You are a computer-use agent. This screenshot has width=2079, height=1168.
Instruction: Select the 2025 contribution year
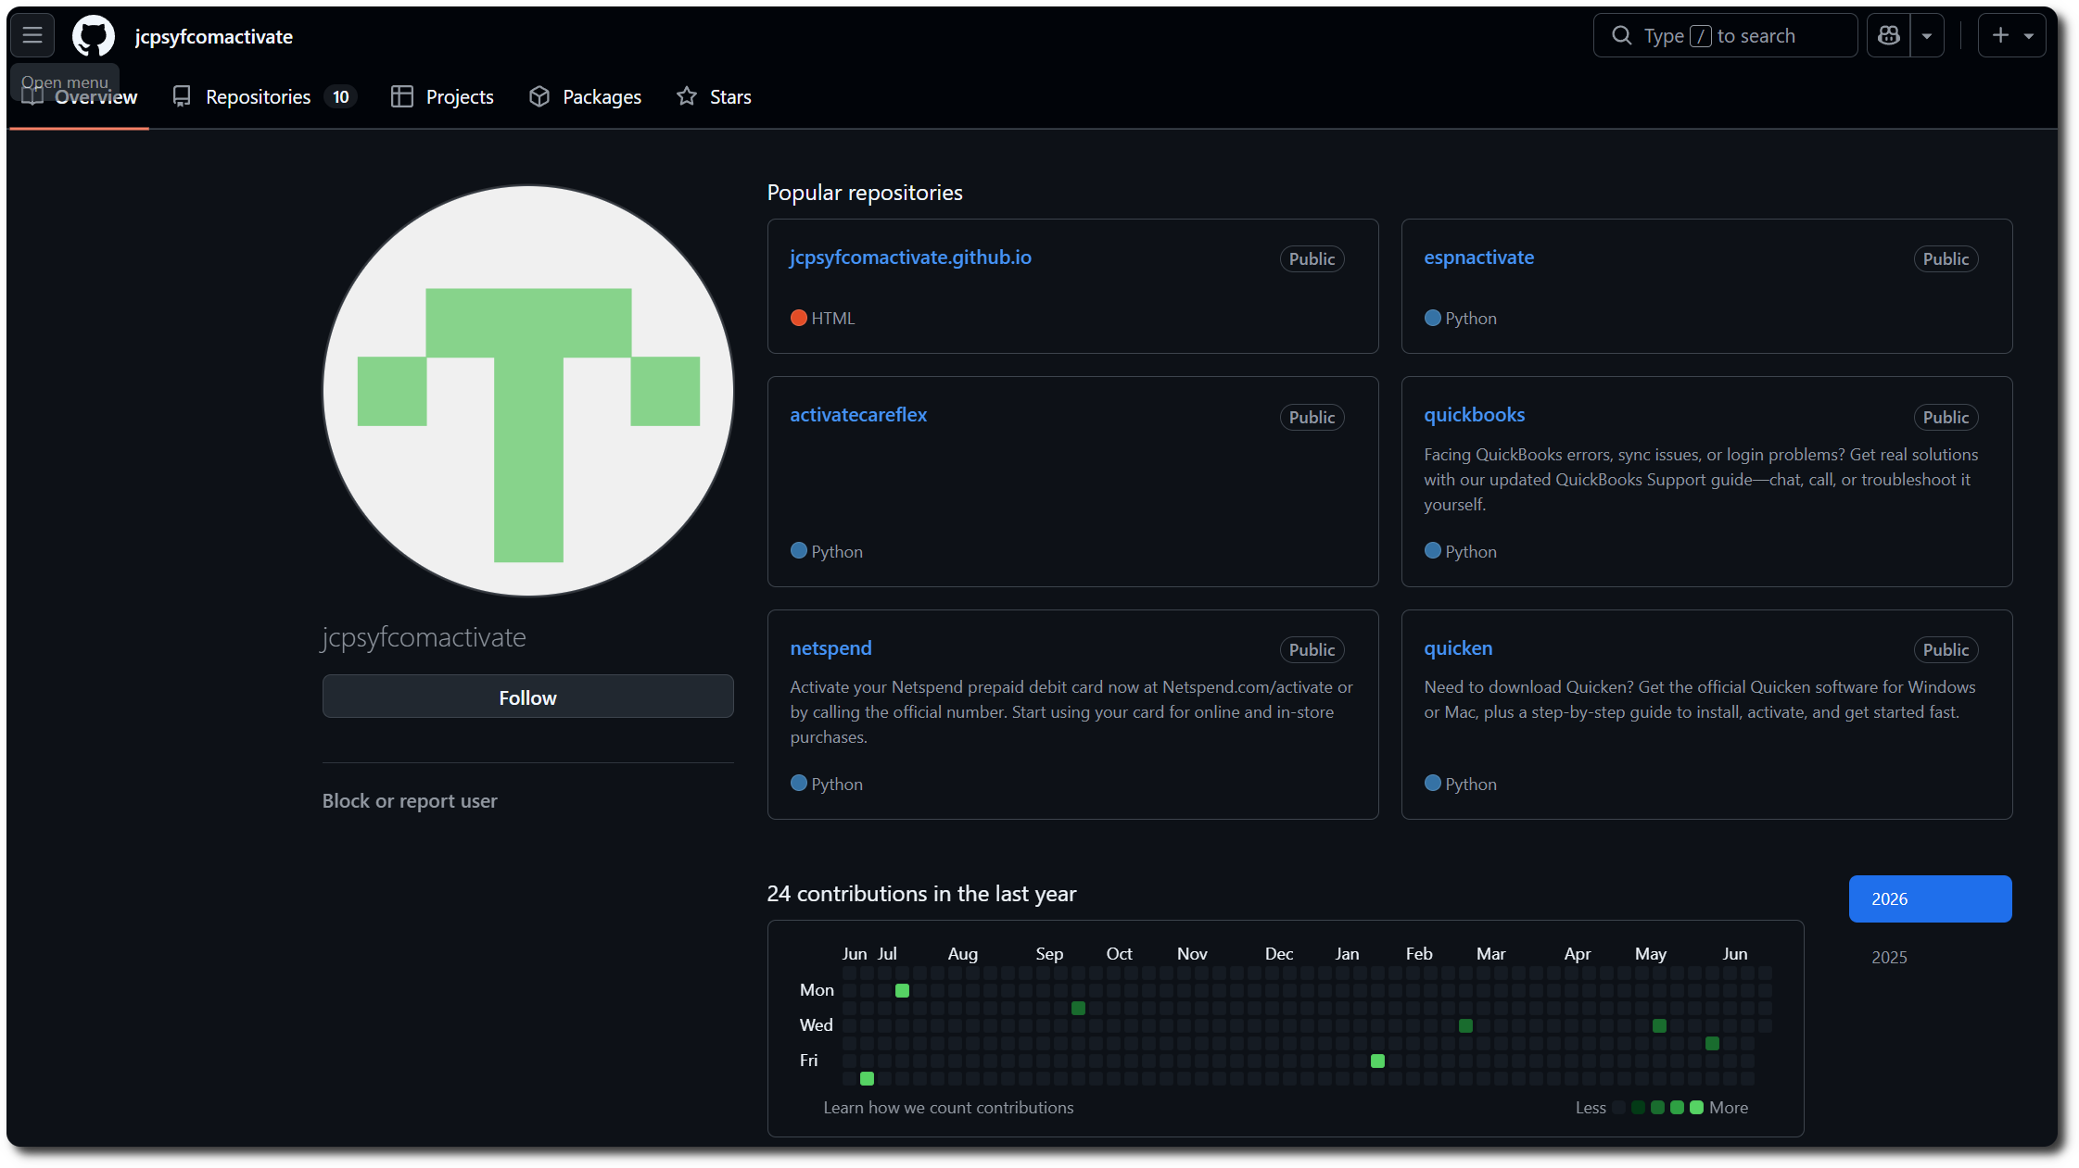click(1889, 957)
